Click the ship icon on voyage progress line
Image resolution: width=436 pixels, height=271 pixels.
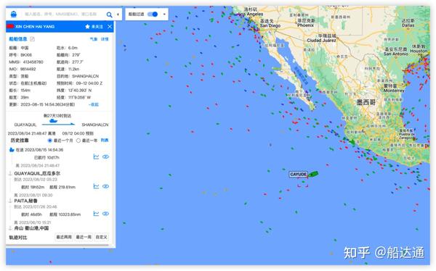point(53,121)
